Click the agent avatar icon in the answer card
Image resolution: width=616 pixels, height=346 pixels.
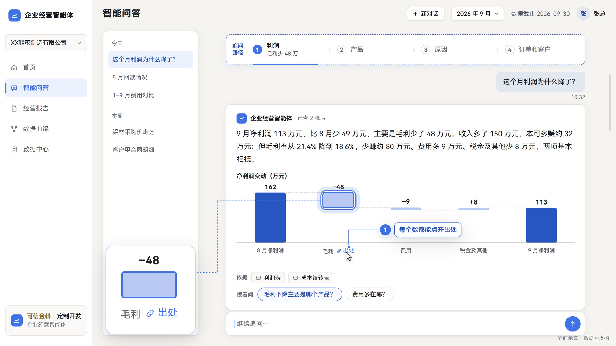(242, 118)
